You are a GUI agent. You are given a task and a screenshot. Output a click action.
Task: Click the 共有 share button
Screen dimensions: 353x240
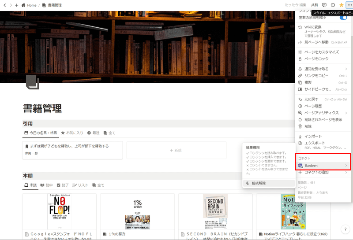point(315,5)
